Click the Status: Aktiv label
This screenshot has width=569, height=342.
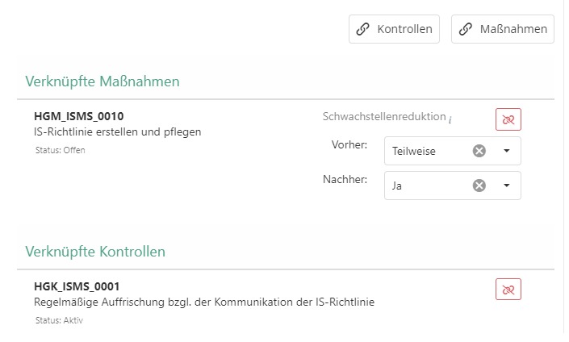(60, 320)
